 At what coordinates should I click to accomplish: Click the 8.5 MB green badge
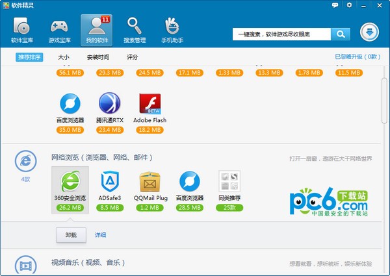coord(110,208)
